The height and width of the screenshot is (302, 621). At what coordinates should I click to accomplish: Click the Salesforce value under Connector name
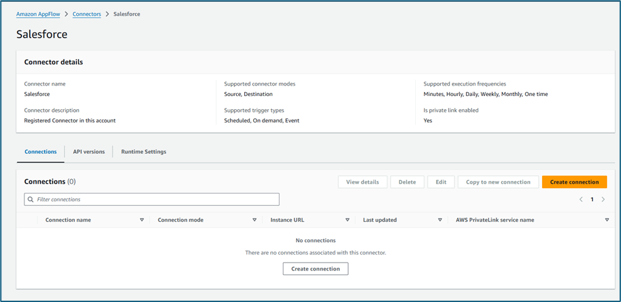(x=37, y=94)
